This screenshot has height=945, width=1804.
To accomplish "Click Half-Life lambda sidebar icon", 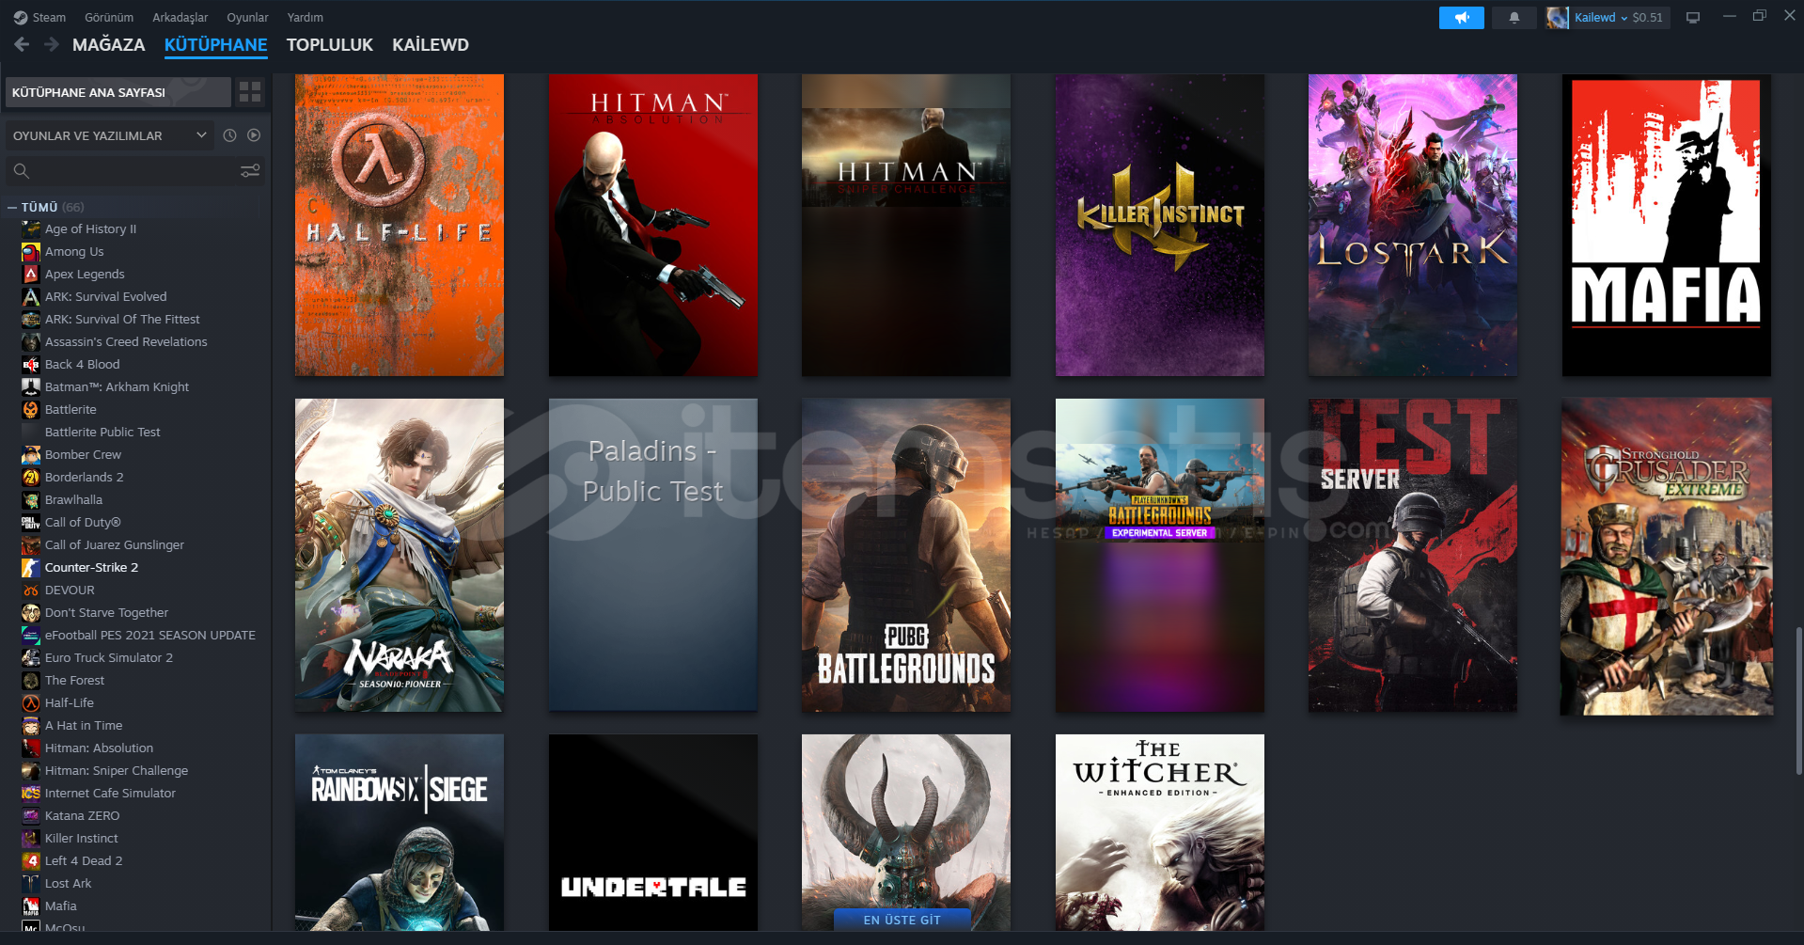I will pos(31,703).
